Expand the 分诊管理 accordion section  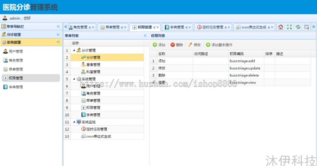click(x=58, y=34)
